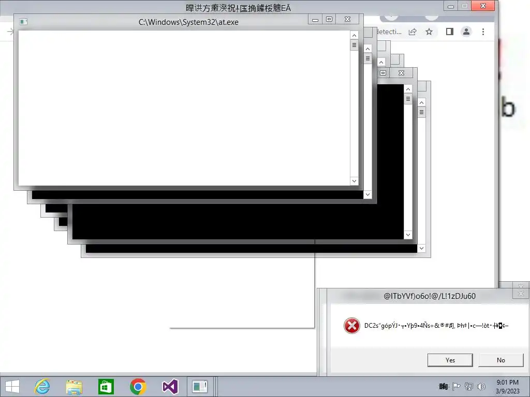Screen dimensions: 530x397
Task: Click the at.exe window scrollbar thumb
Action: click(354, 45)
